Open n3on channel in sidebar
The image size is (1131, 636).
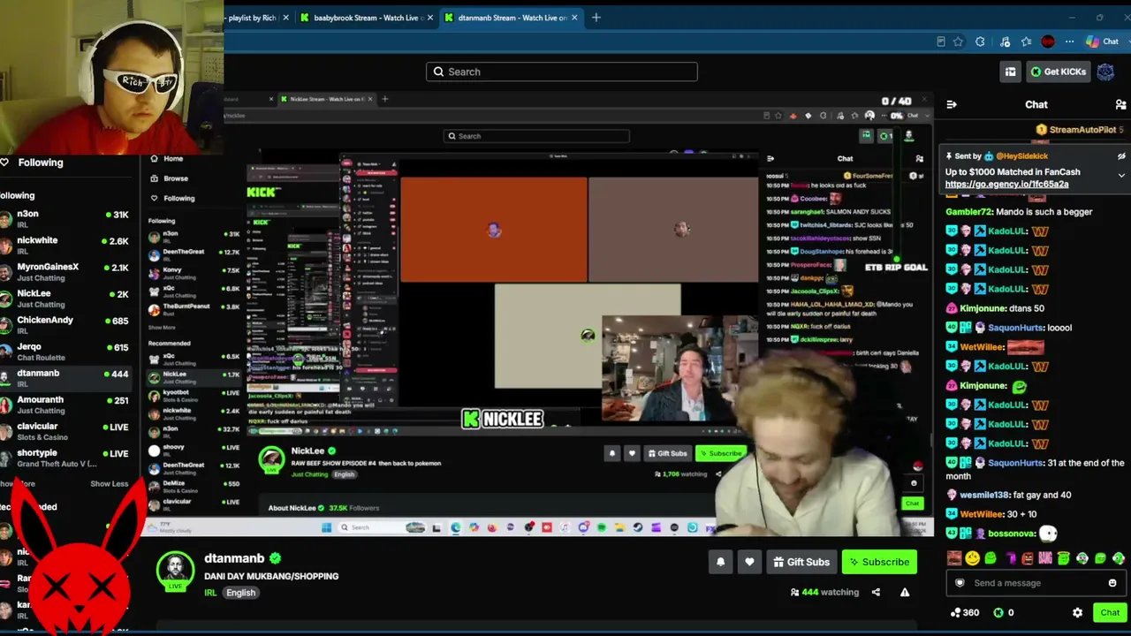[x=66, y=219]
